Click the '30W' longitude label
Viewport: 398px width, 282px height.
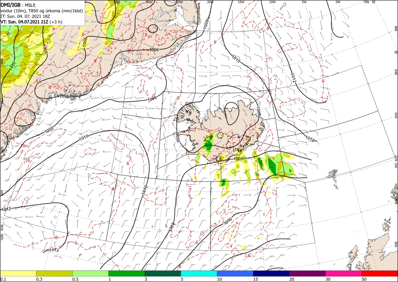[x=148, y=2]
